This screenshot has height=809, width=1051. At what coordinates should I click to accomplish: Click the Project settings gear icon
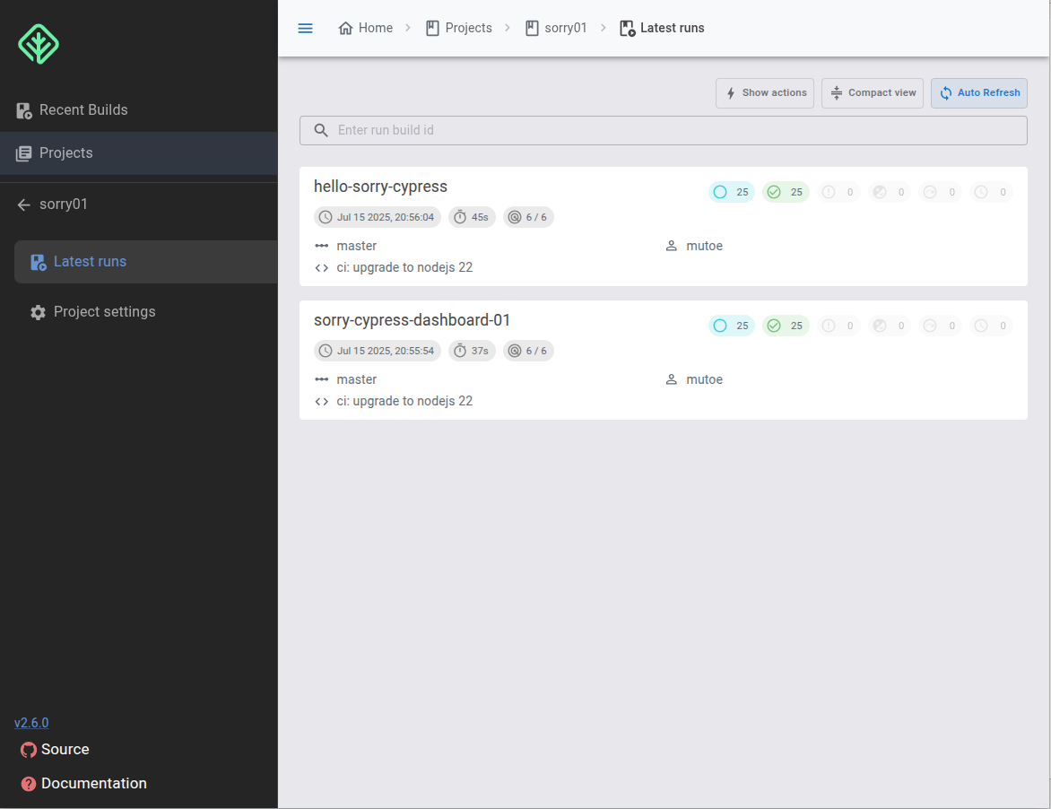pyautogui.click(x=39, y=312)
